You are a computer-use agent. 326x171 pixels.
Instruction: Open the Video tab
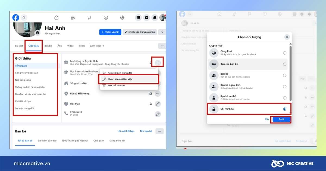click(x=70, y=46)
